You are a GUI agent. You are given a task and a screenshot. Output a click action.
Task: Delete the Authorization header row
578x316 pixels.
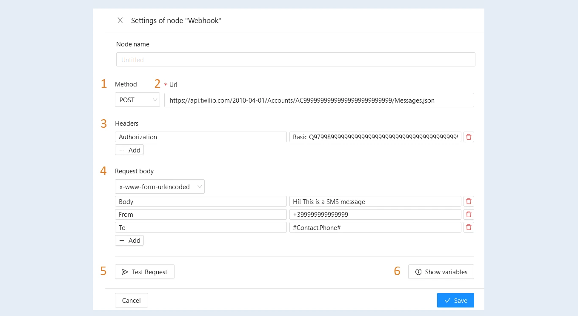click(x=469, y=137)
